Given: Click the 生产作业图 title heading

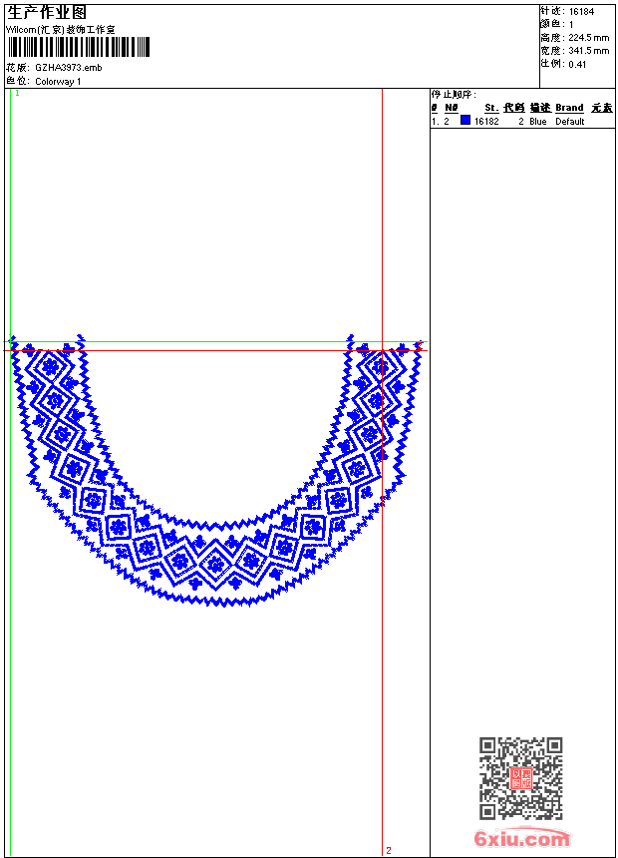Looking at the screenshot, I should pos(47,12).
